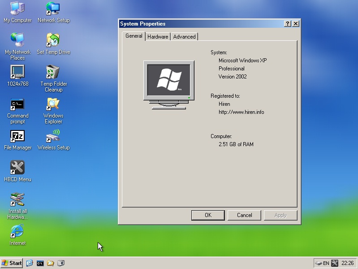This screenshot has height=269, width=358.
Task: Click the EN language indicator
Action: click(326, 263)
